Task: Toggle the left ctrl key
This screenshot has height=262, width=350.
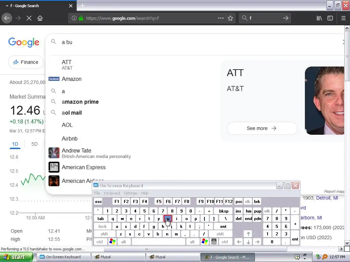Action: point(100,242)
